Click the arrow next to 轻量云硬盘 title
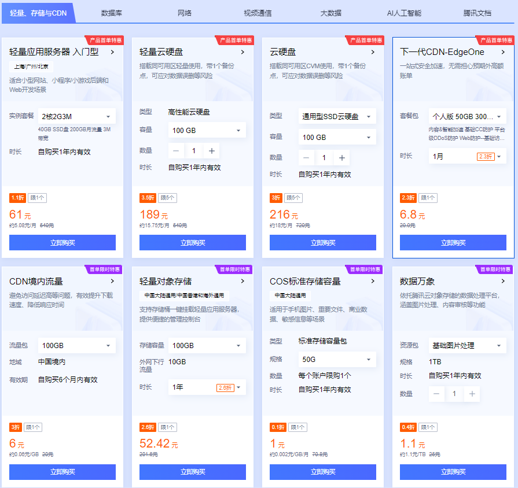The width and height of the screenshot is (518, 488). pos(243,52)
